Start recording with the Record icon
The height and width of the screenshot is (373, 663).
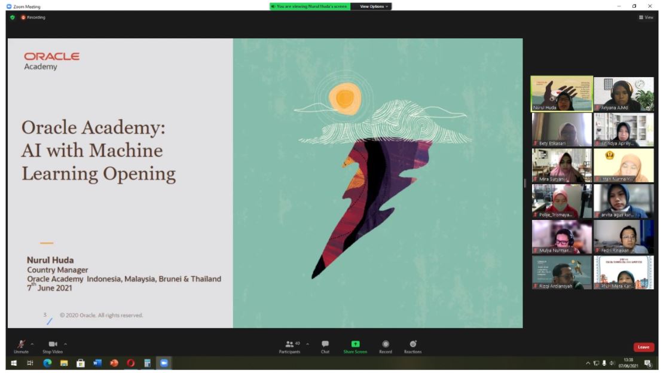386,346
